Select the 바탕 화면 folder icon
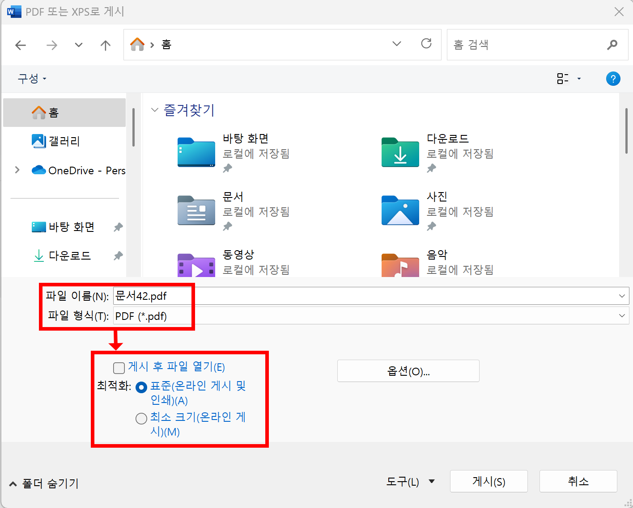 pos(196,152)
